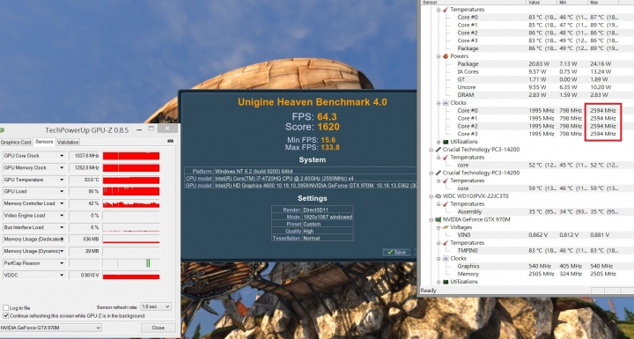Select the Graphics clock row
Viewport: 634px width, 339px height.
pos(538,266)
